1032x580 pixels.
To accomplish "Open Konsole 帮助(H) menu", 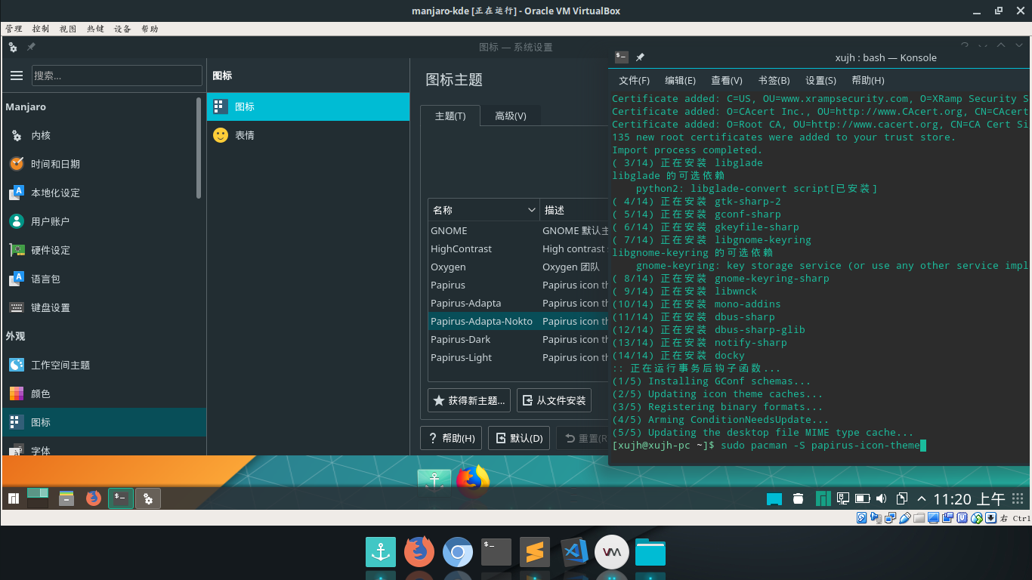I will coord(867,81).
